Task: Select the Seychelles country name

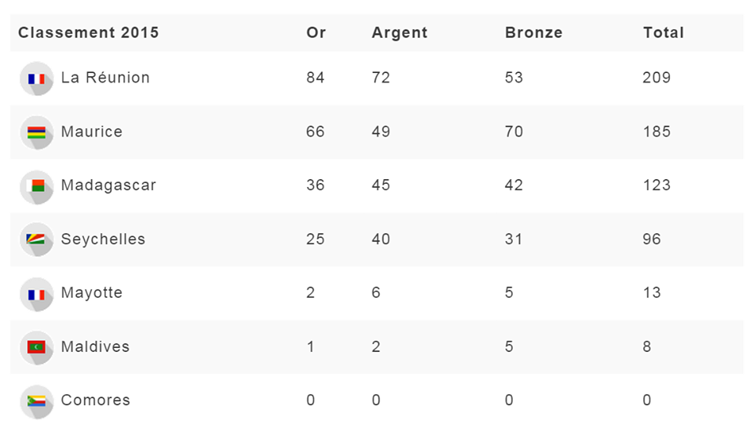Action: [x=103, y=240]
